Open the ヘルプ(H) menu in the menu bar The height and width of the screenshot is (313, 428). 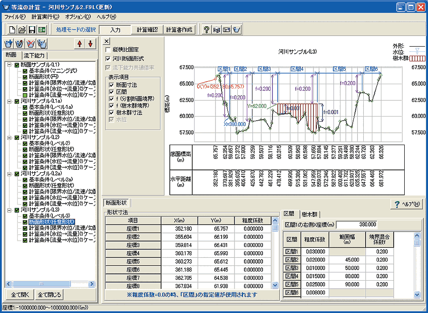coord(107,17)
